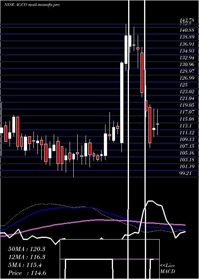Screen dimensions: 199x279
Task: Click the 130.96 price axis label
Action: point(187,65)
